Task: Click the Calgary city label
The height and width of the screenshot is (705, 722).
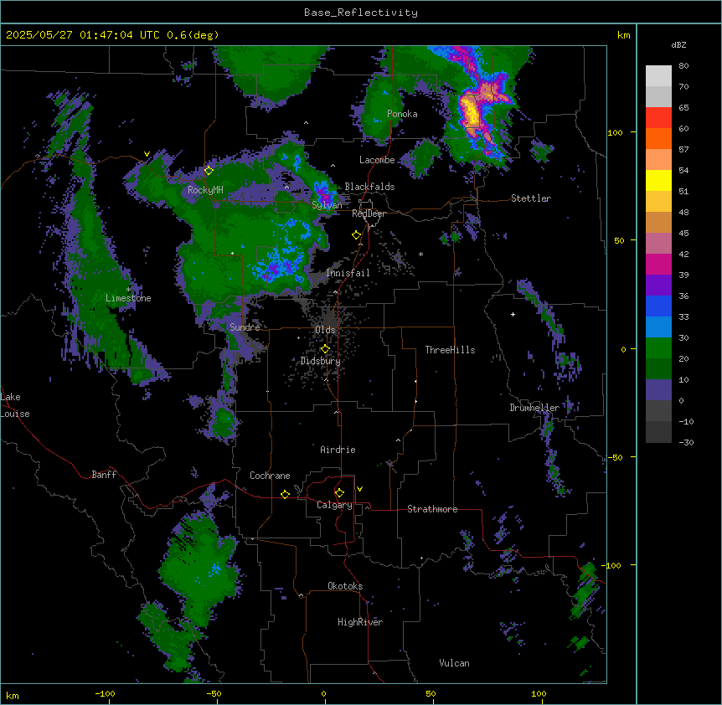Action: [x=334, y=505]
